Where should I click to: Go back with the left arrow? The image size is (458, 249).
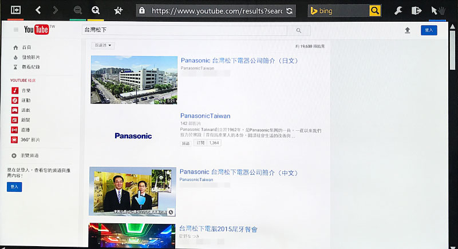[x=38, y=10]
